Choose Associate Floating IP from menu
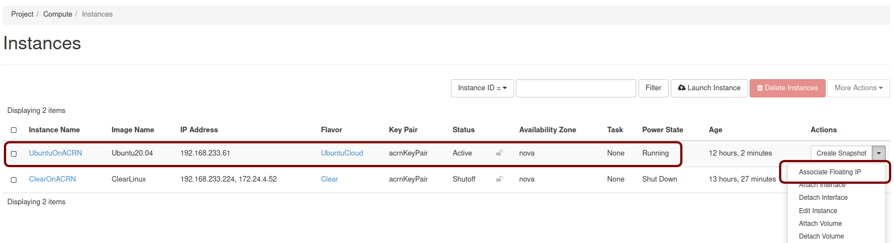Viewport: 894px width, 243px height. (x=830, y=172)
